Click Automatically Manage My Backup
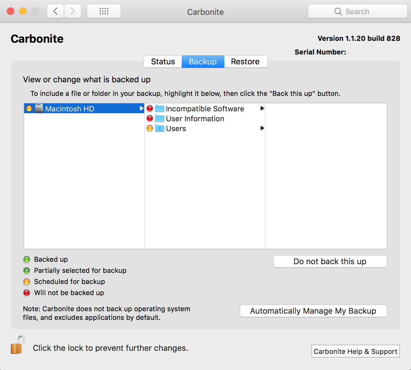411x370 pixels. (x=313, y=311)
